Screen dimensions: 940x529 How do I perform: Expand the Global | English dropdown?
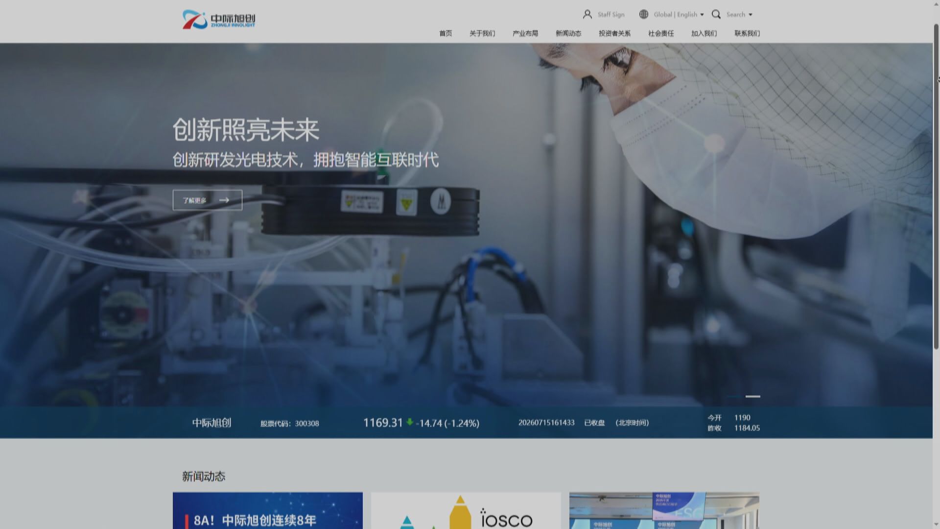point(679,15)
